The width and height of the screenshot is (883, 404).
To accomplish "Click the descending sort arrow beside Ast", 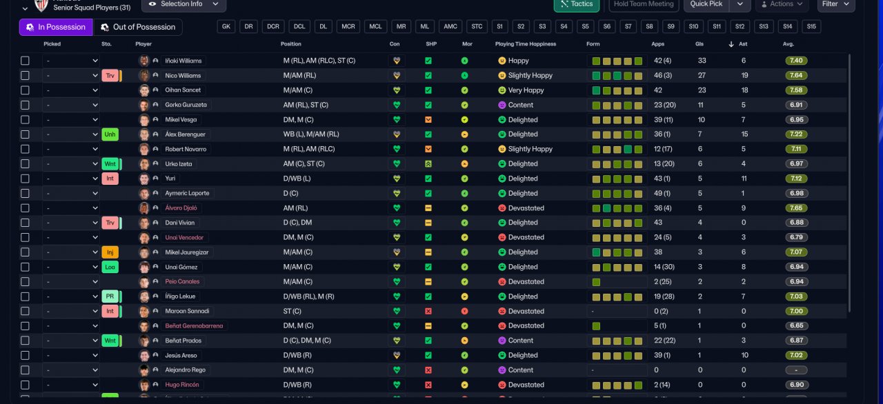I will [x=731, y=44].
